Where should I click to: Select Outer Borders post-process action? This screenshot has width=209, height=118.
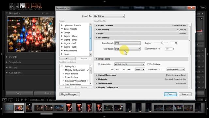(x=72, y=73)
